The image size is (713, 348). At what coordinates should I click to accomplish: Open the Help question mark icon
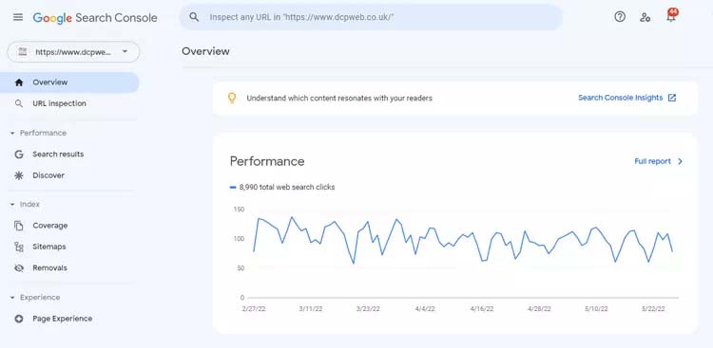[x=620, y=17]
